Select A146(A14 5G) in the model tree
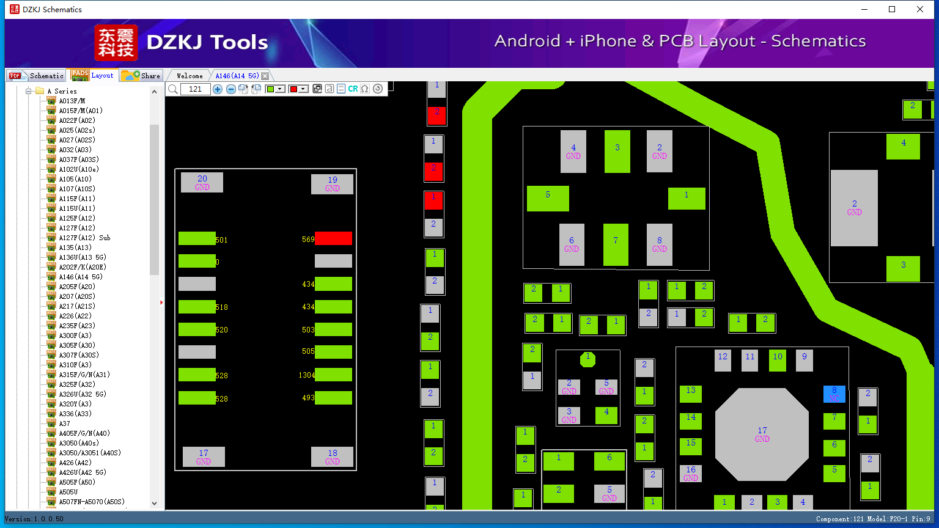The height and width of the screenshot is (528, 939). (81, 277)
